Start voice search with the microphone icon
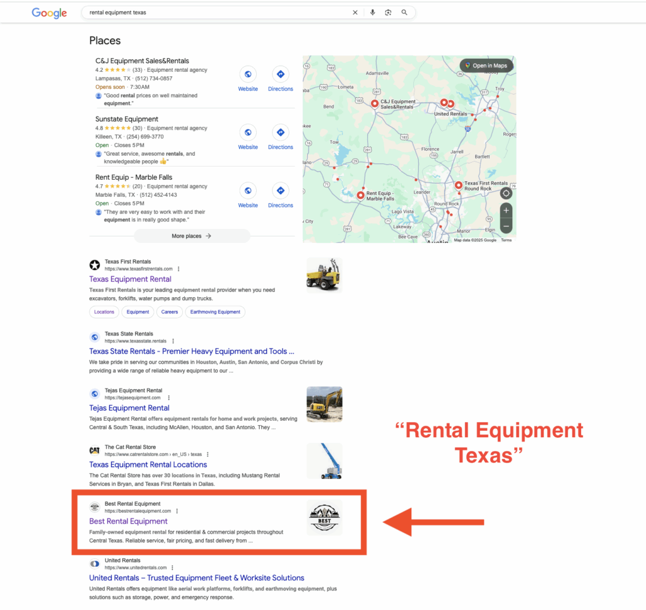Screen dimensions: 646x610 click(372, 13)
